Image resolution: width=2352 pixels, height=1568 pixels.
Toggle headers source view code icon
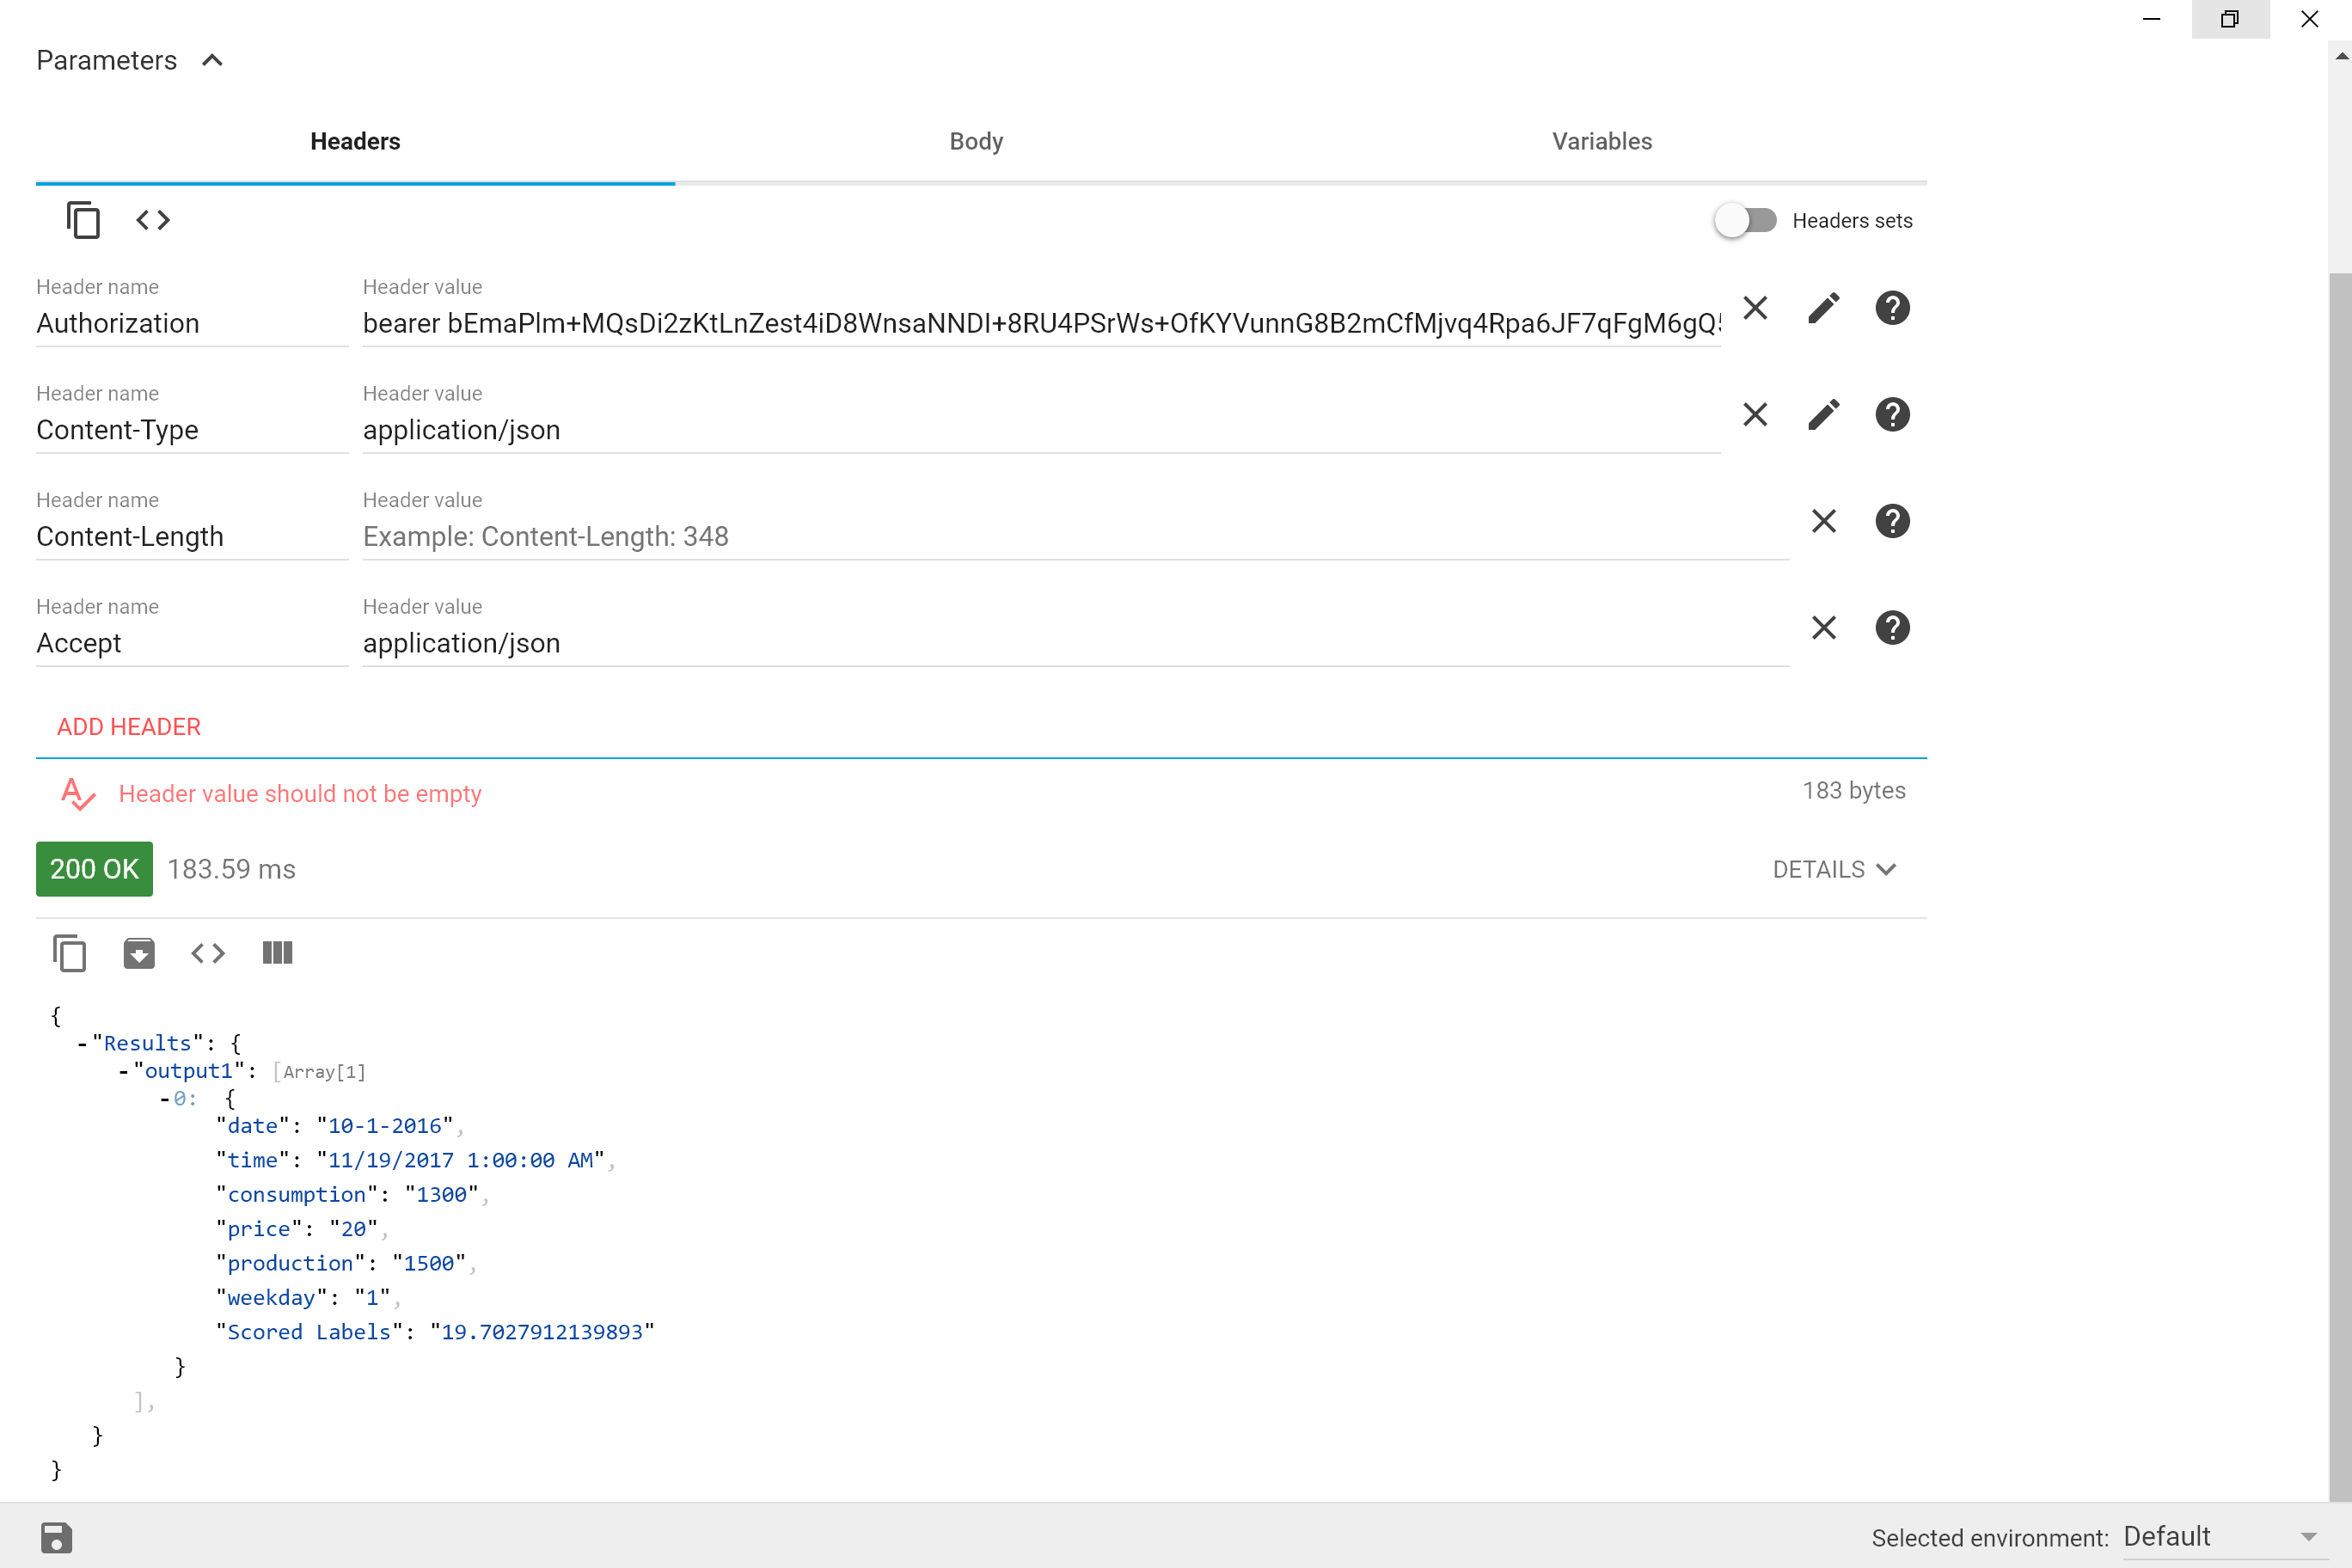pos(153,220)
